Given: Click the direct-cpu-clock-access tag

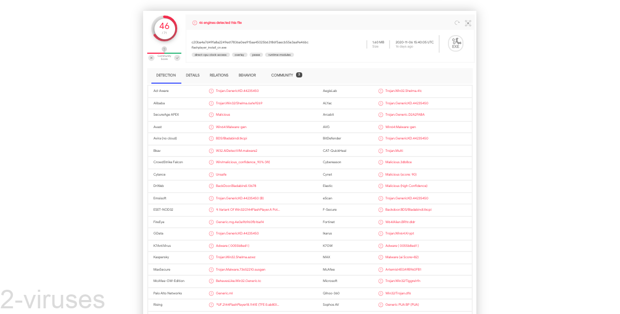Looking at the screenshot, I should 210,55.
